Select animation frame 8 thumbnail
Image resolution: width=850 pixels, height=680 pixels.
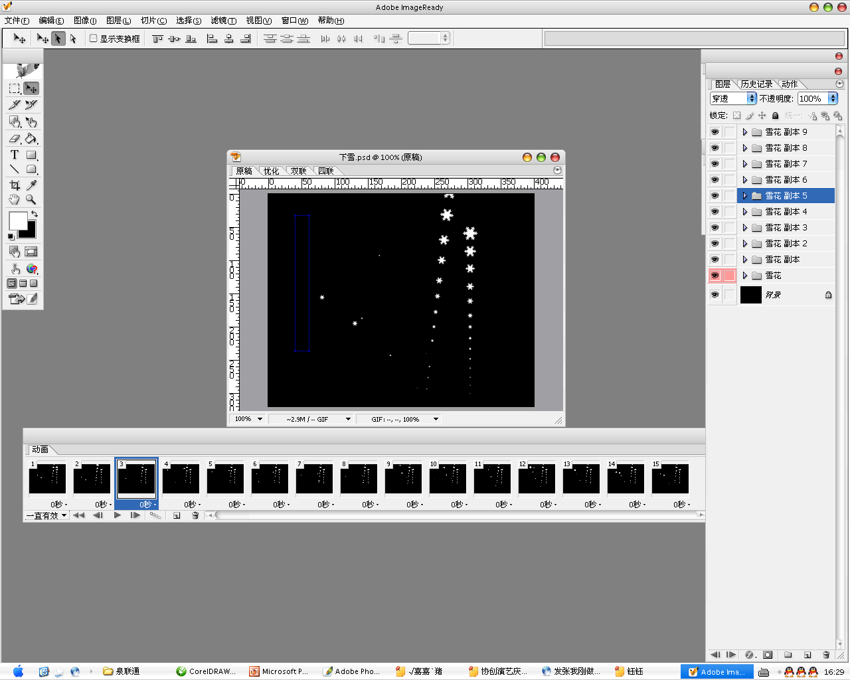pyautogui.click(x=359, y=479)
